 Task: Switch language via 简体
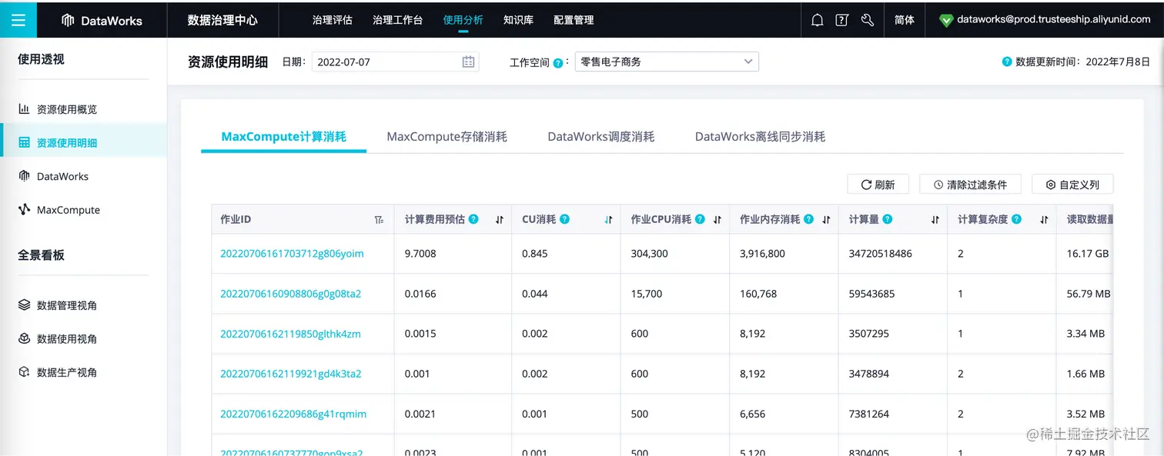(x=905, y=20)
